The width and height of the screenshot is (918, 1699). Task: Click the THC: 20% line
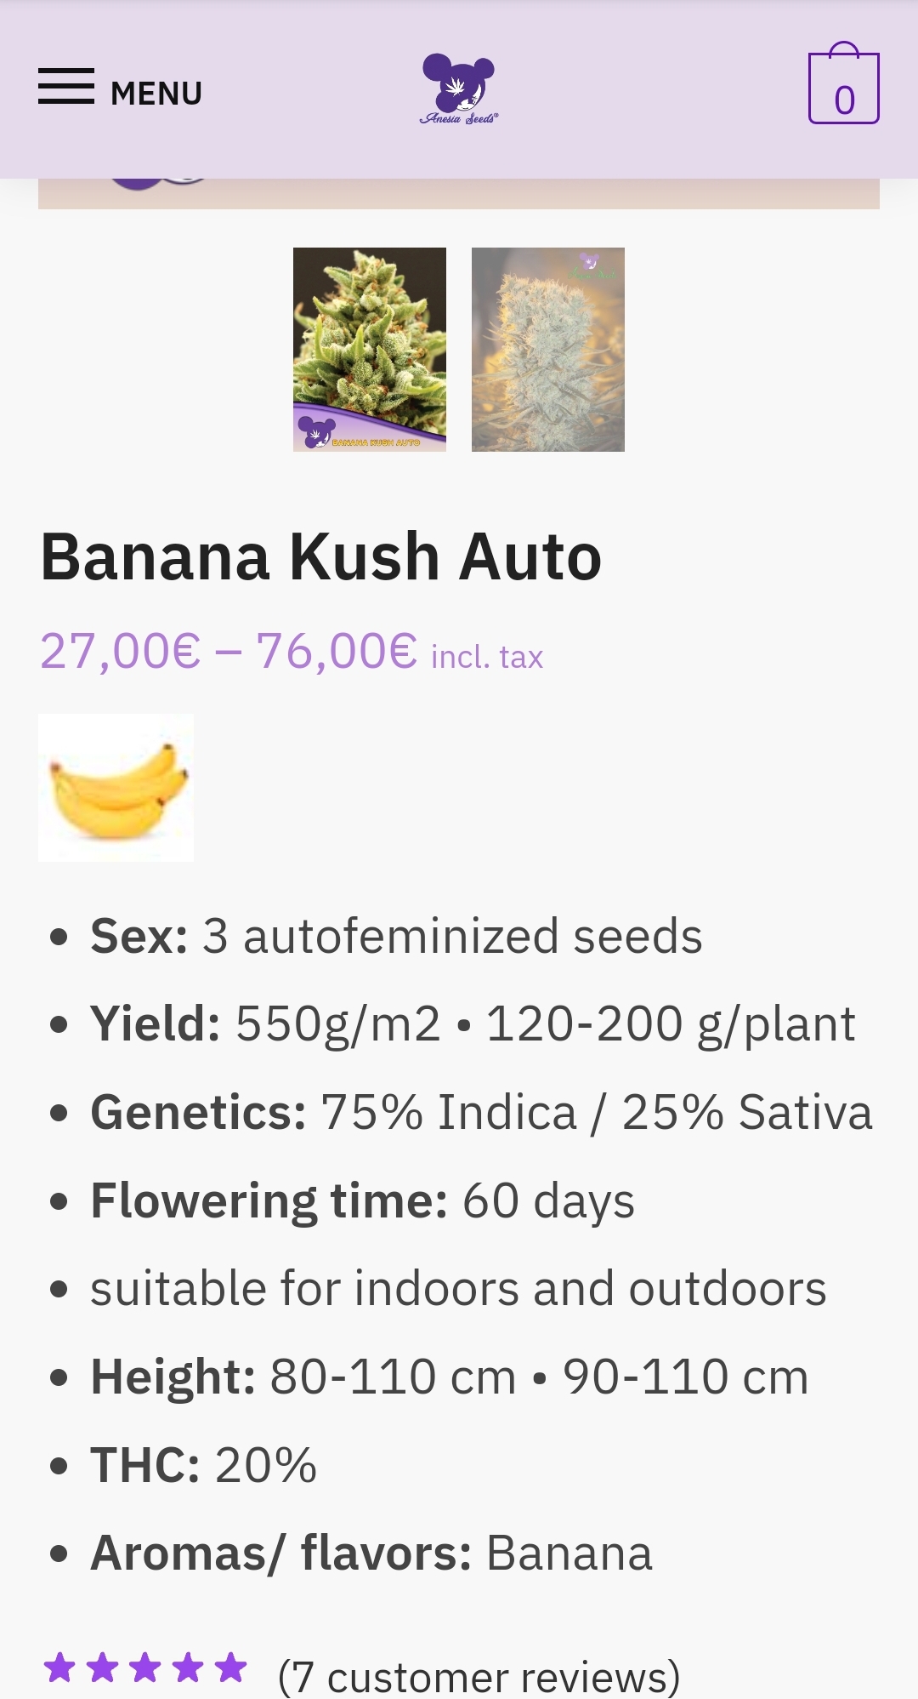[x=204, y=1465]
